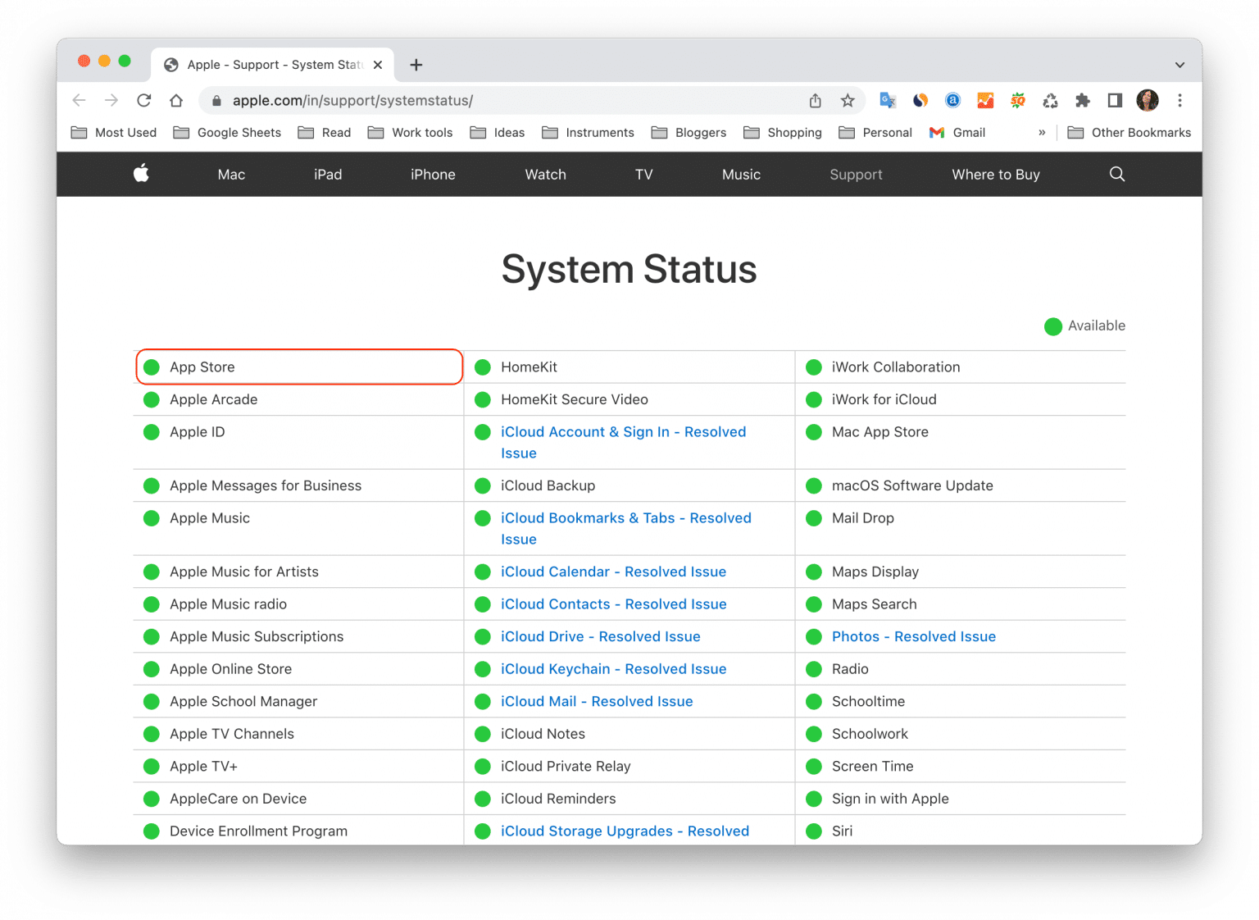The width and height of the screenshot is (1259, 920).
Task: Reload the page using the refresh icon
Action: (143, 100)
